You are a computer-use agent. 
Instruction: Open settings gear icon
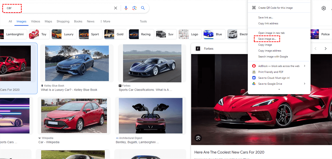(324, 8)
